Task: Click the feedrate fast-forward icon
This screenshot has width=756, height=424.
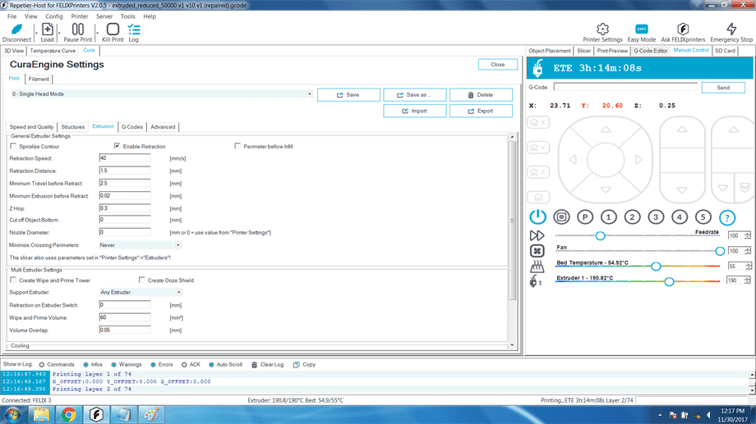Action: [537, 235]
